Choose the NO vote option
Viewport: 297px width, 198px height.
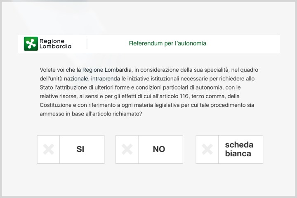159,149
